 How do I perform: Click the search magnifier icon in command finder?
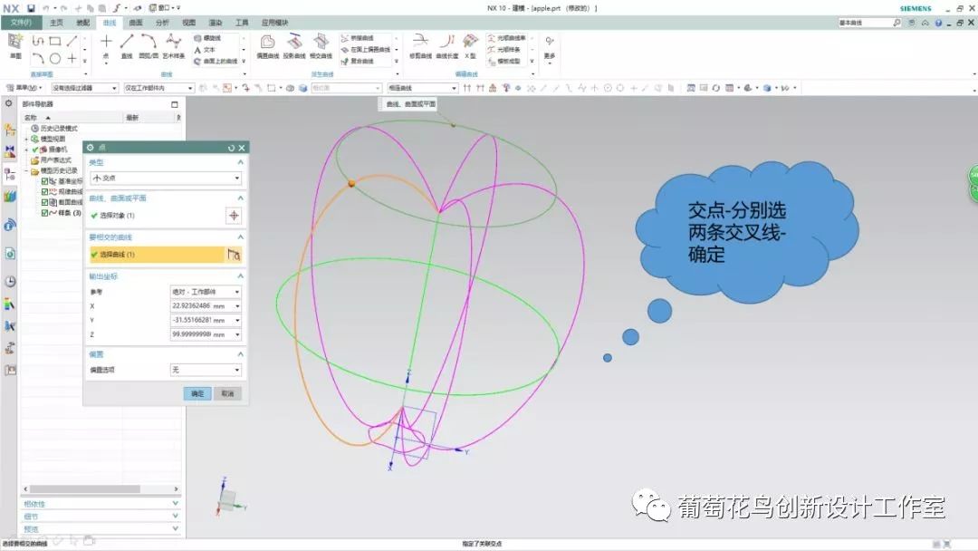pyautogui.click(x=896, y=23)
